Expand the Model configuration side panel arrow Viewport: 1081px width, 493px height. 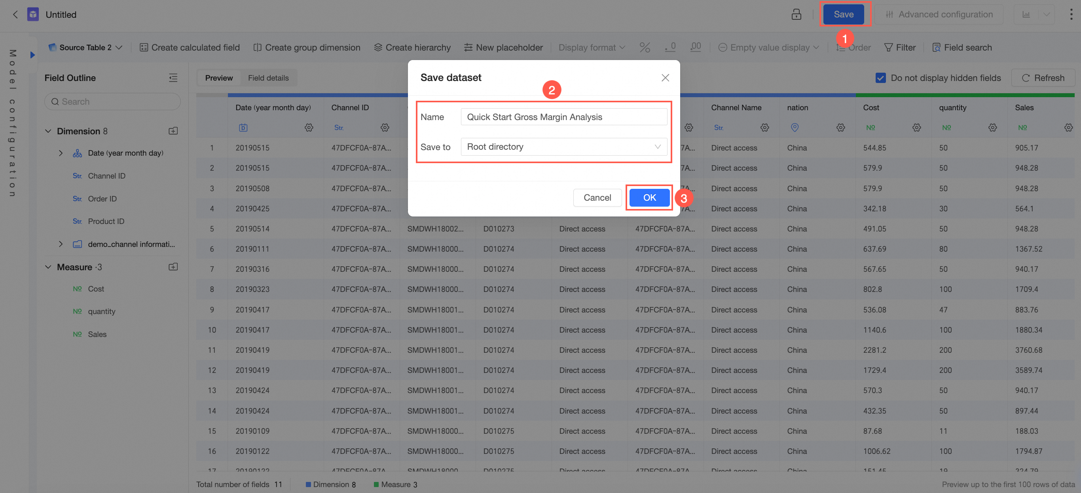(32, 55)
